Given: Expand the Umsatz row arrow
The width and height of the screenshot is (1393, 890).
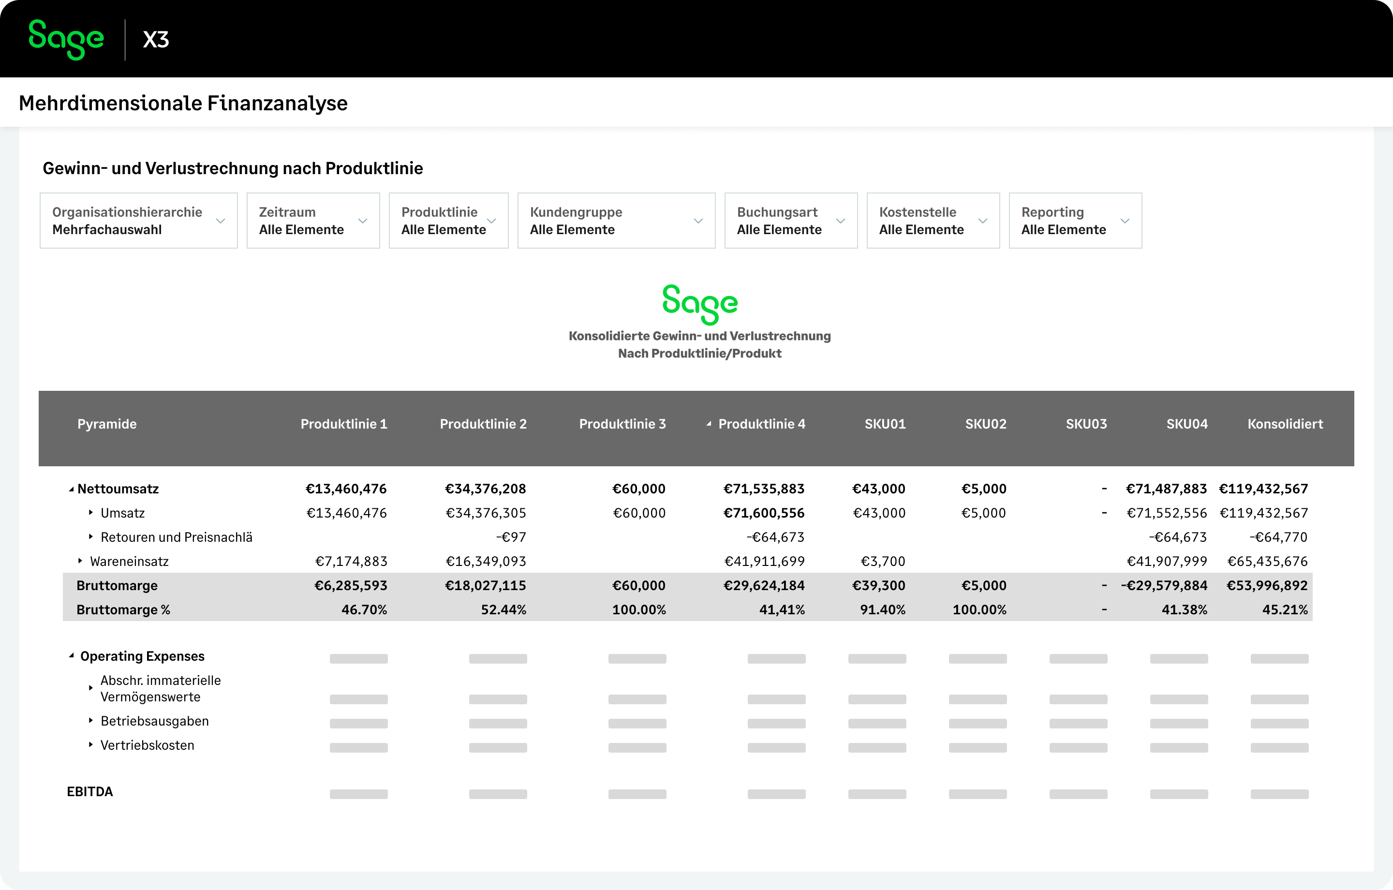Looking at the screenshot, I should 91,513.
